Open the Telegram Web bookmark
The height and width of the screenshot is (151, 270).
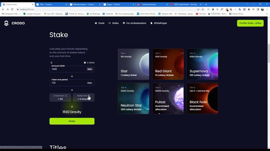(165, 14)
